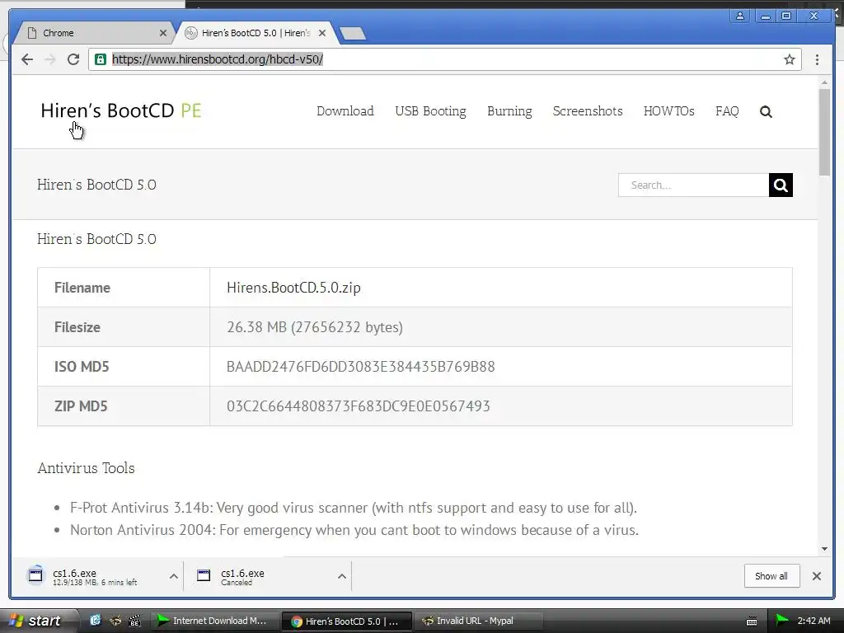Click into the Search... field
Image resolution: width=844 pixels, height=633 pixels.
point(693,185)
